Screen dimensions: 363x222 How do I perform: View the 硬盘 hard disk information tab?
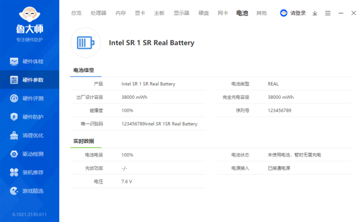pyautogui.click(x=203, y=13)
